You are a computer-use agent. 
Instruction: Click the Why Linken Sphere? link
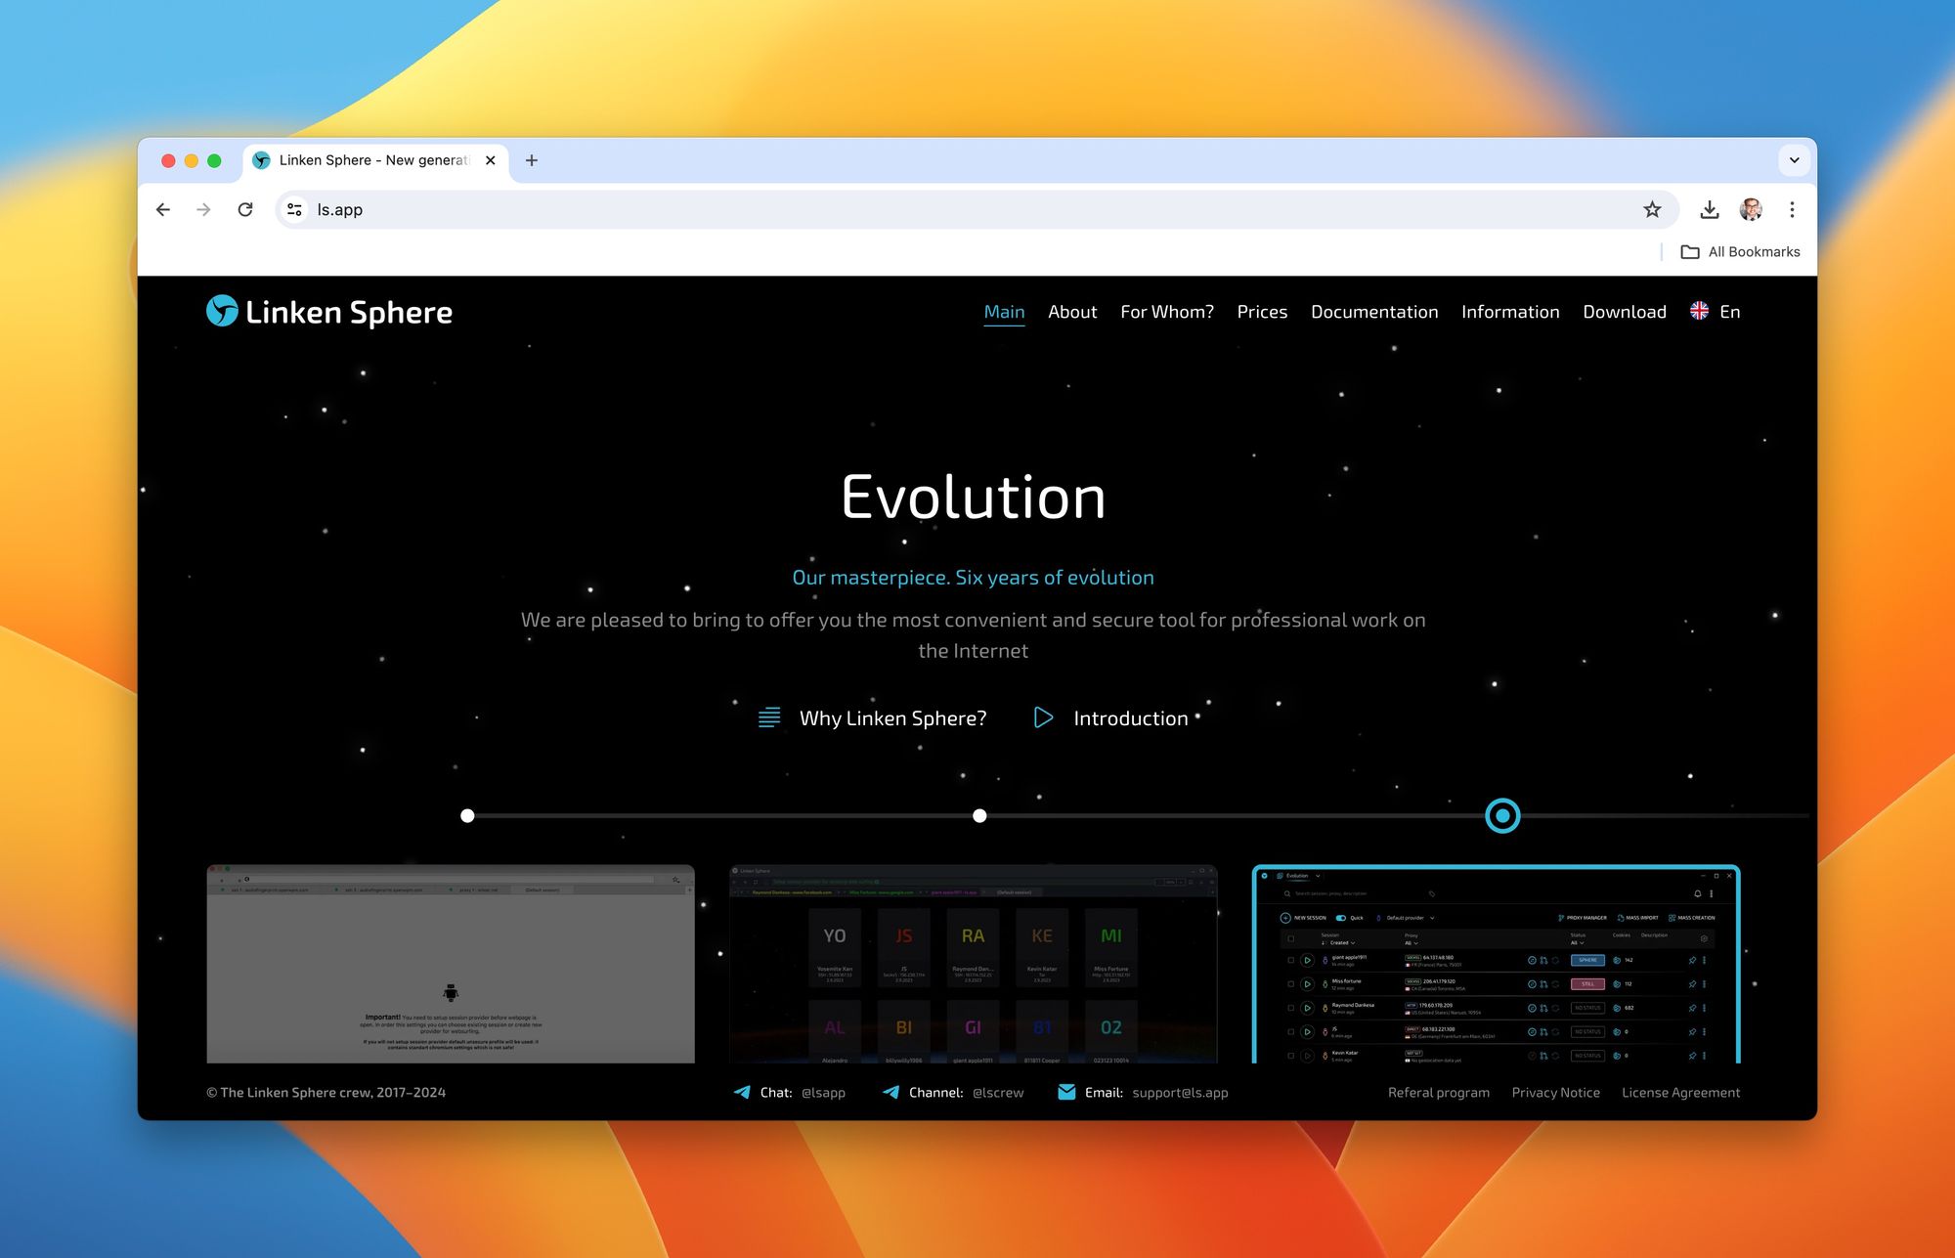892,718
